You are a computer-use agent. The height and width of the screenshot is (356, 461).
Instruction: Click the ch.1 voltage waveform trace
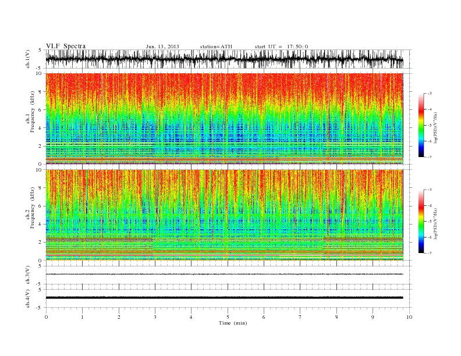(224, 59)
